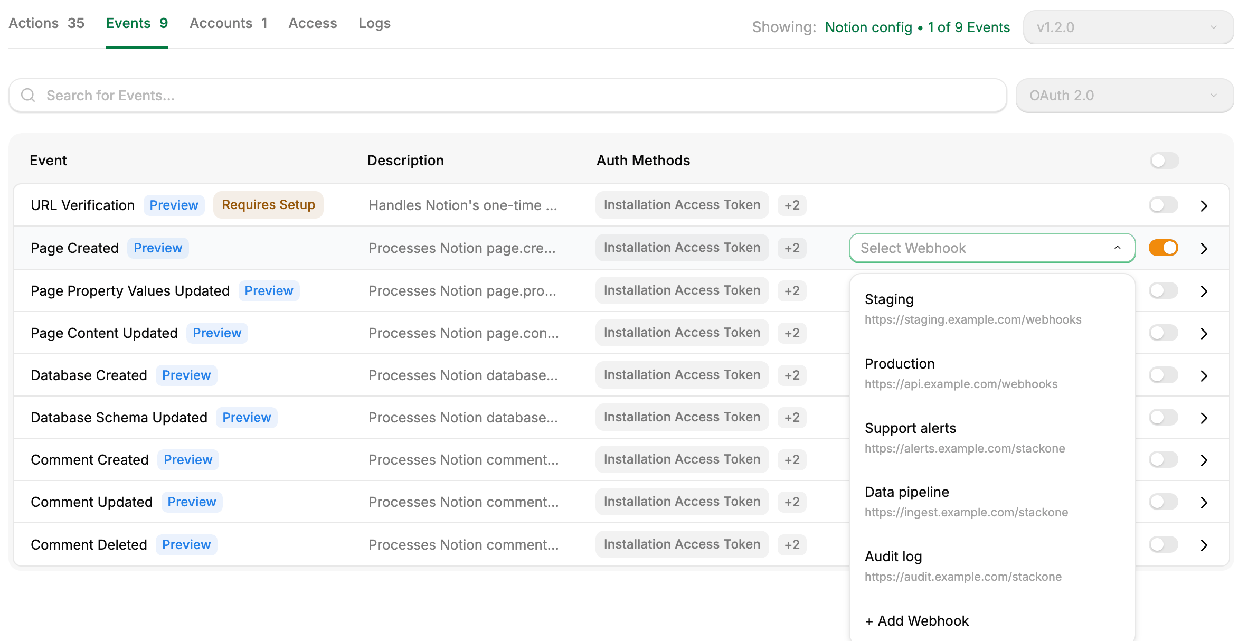Select the Staging webhook option

click(x=992, y=309)
